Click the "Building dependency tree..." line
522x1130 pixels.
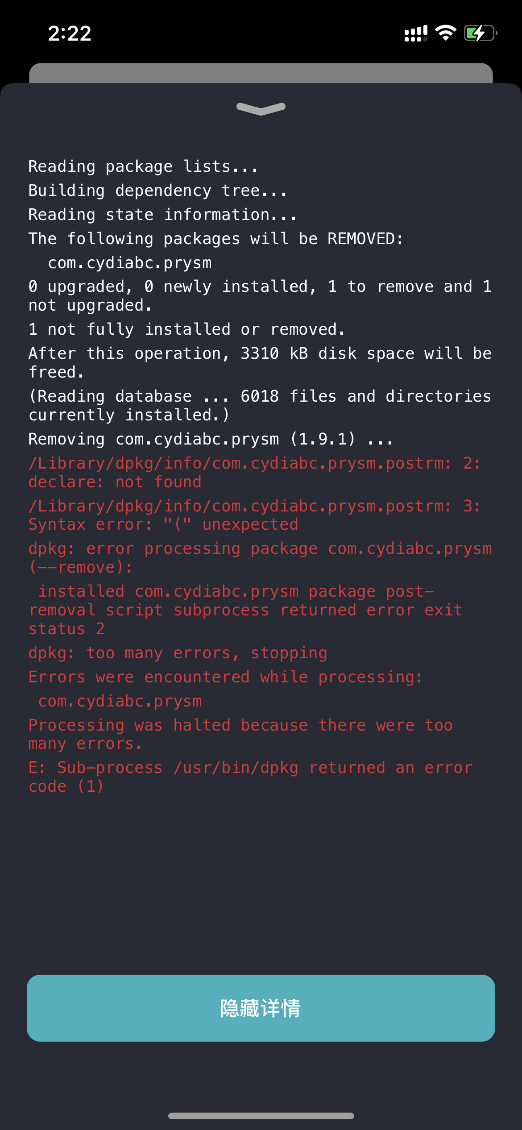pos(157,191)
